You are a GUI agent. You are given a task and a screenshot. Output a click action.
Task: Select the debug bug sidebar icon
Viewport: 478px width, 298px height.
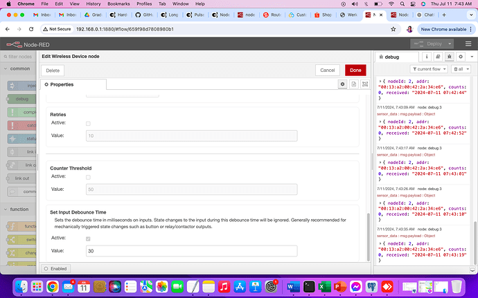pyautogui.click(x=450, y=57)
